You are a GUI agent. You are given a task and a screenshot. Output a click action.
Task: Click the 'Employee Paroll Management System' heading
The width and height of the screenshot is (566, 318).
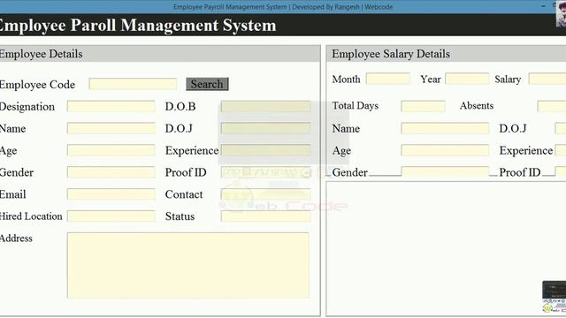(x=138, y=26)
